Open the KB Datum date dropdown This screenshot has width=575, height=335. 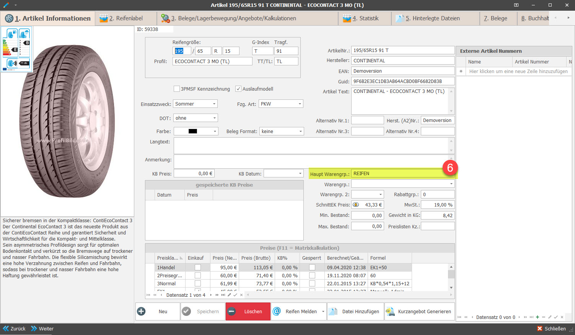[300, 174]
